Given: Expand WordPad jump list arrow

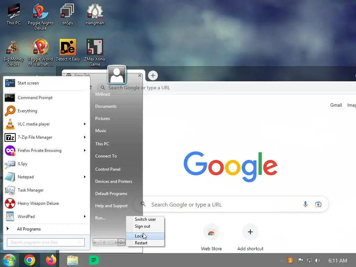Looking at the screenshot, I should click(84, 216).
